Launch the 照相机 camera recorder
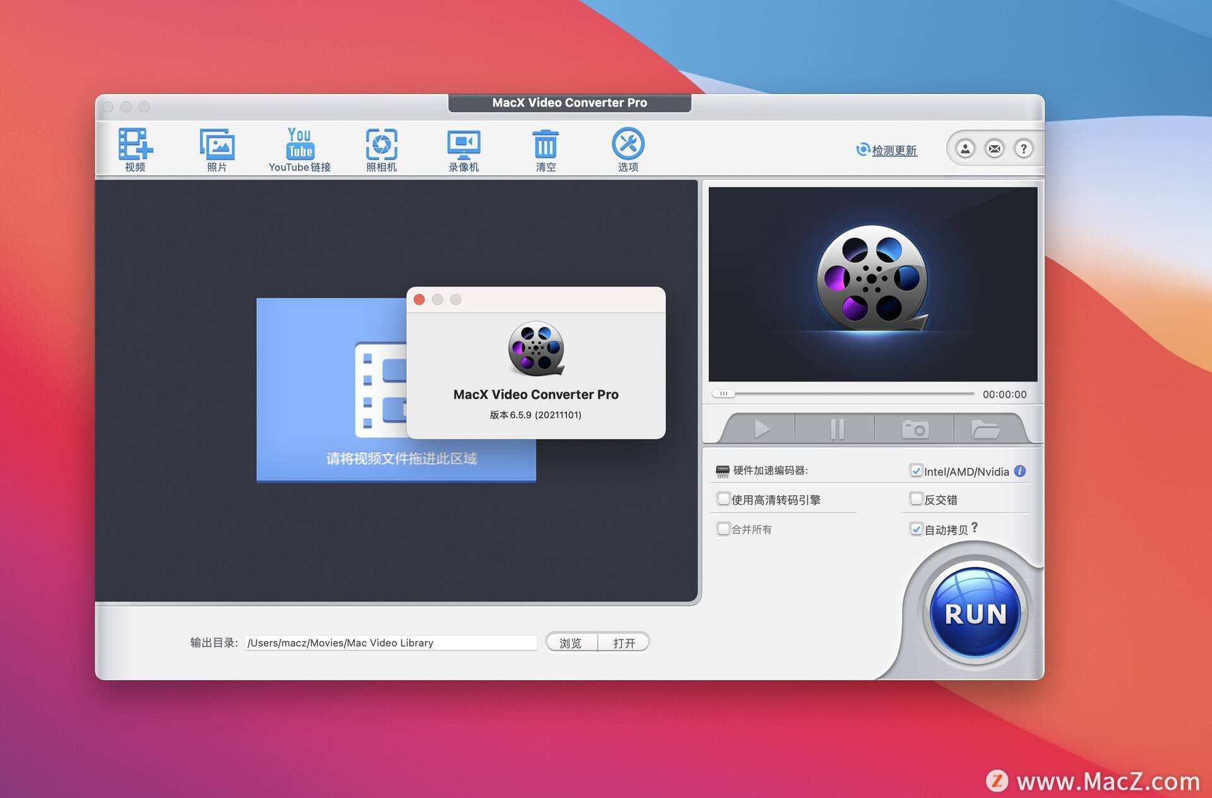Viewport: 1212px width, 798px height. 381,150
